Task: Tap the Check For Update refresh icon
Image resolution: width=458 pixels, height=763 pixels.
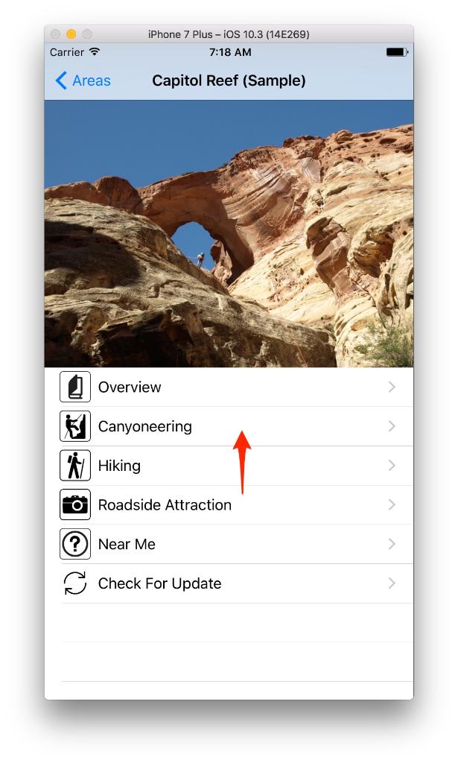Action: 75,583
